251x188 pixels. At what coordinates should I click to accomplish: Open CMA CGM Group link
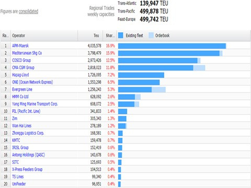(23, 67)
